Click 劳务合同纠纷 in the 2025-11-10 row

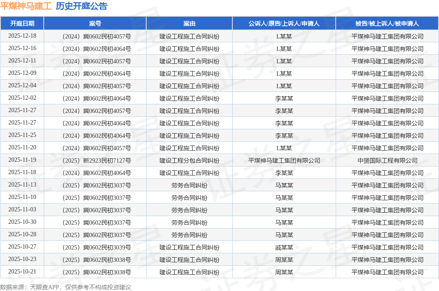pos(189,198)
